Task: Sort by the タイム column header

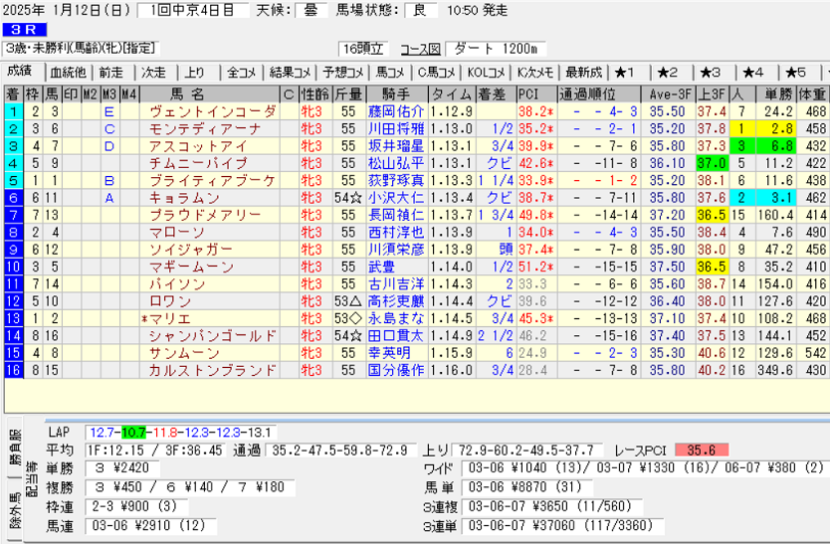Action: [x=452, y=93]
